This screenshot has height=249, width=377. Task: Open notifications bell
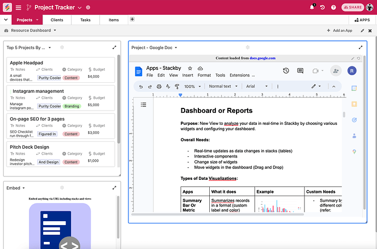(312, 7)
